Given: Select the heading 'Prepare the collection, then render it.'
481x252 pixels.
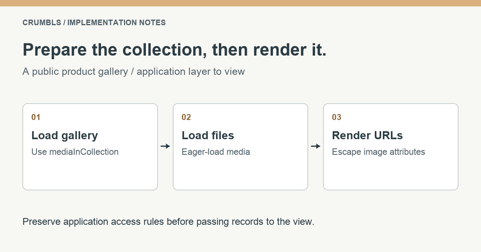Looking at the screenshot, I should [175, 50].
